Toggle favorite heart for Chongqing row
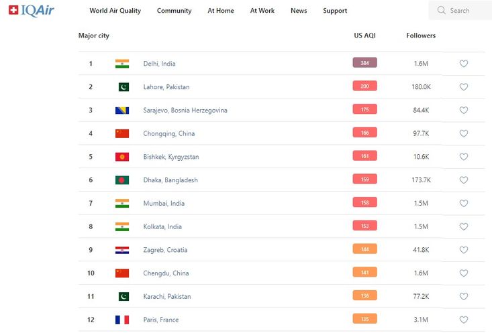 pos(464,133)
